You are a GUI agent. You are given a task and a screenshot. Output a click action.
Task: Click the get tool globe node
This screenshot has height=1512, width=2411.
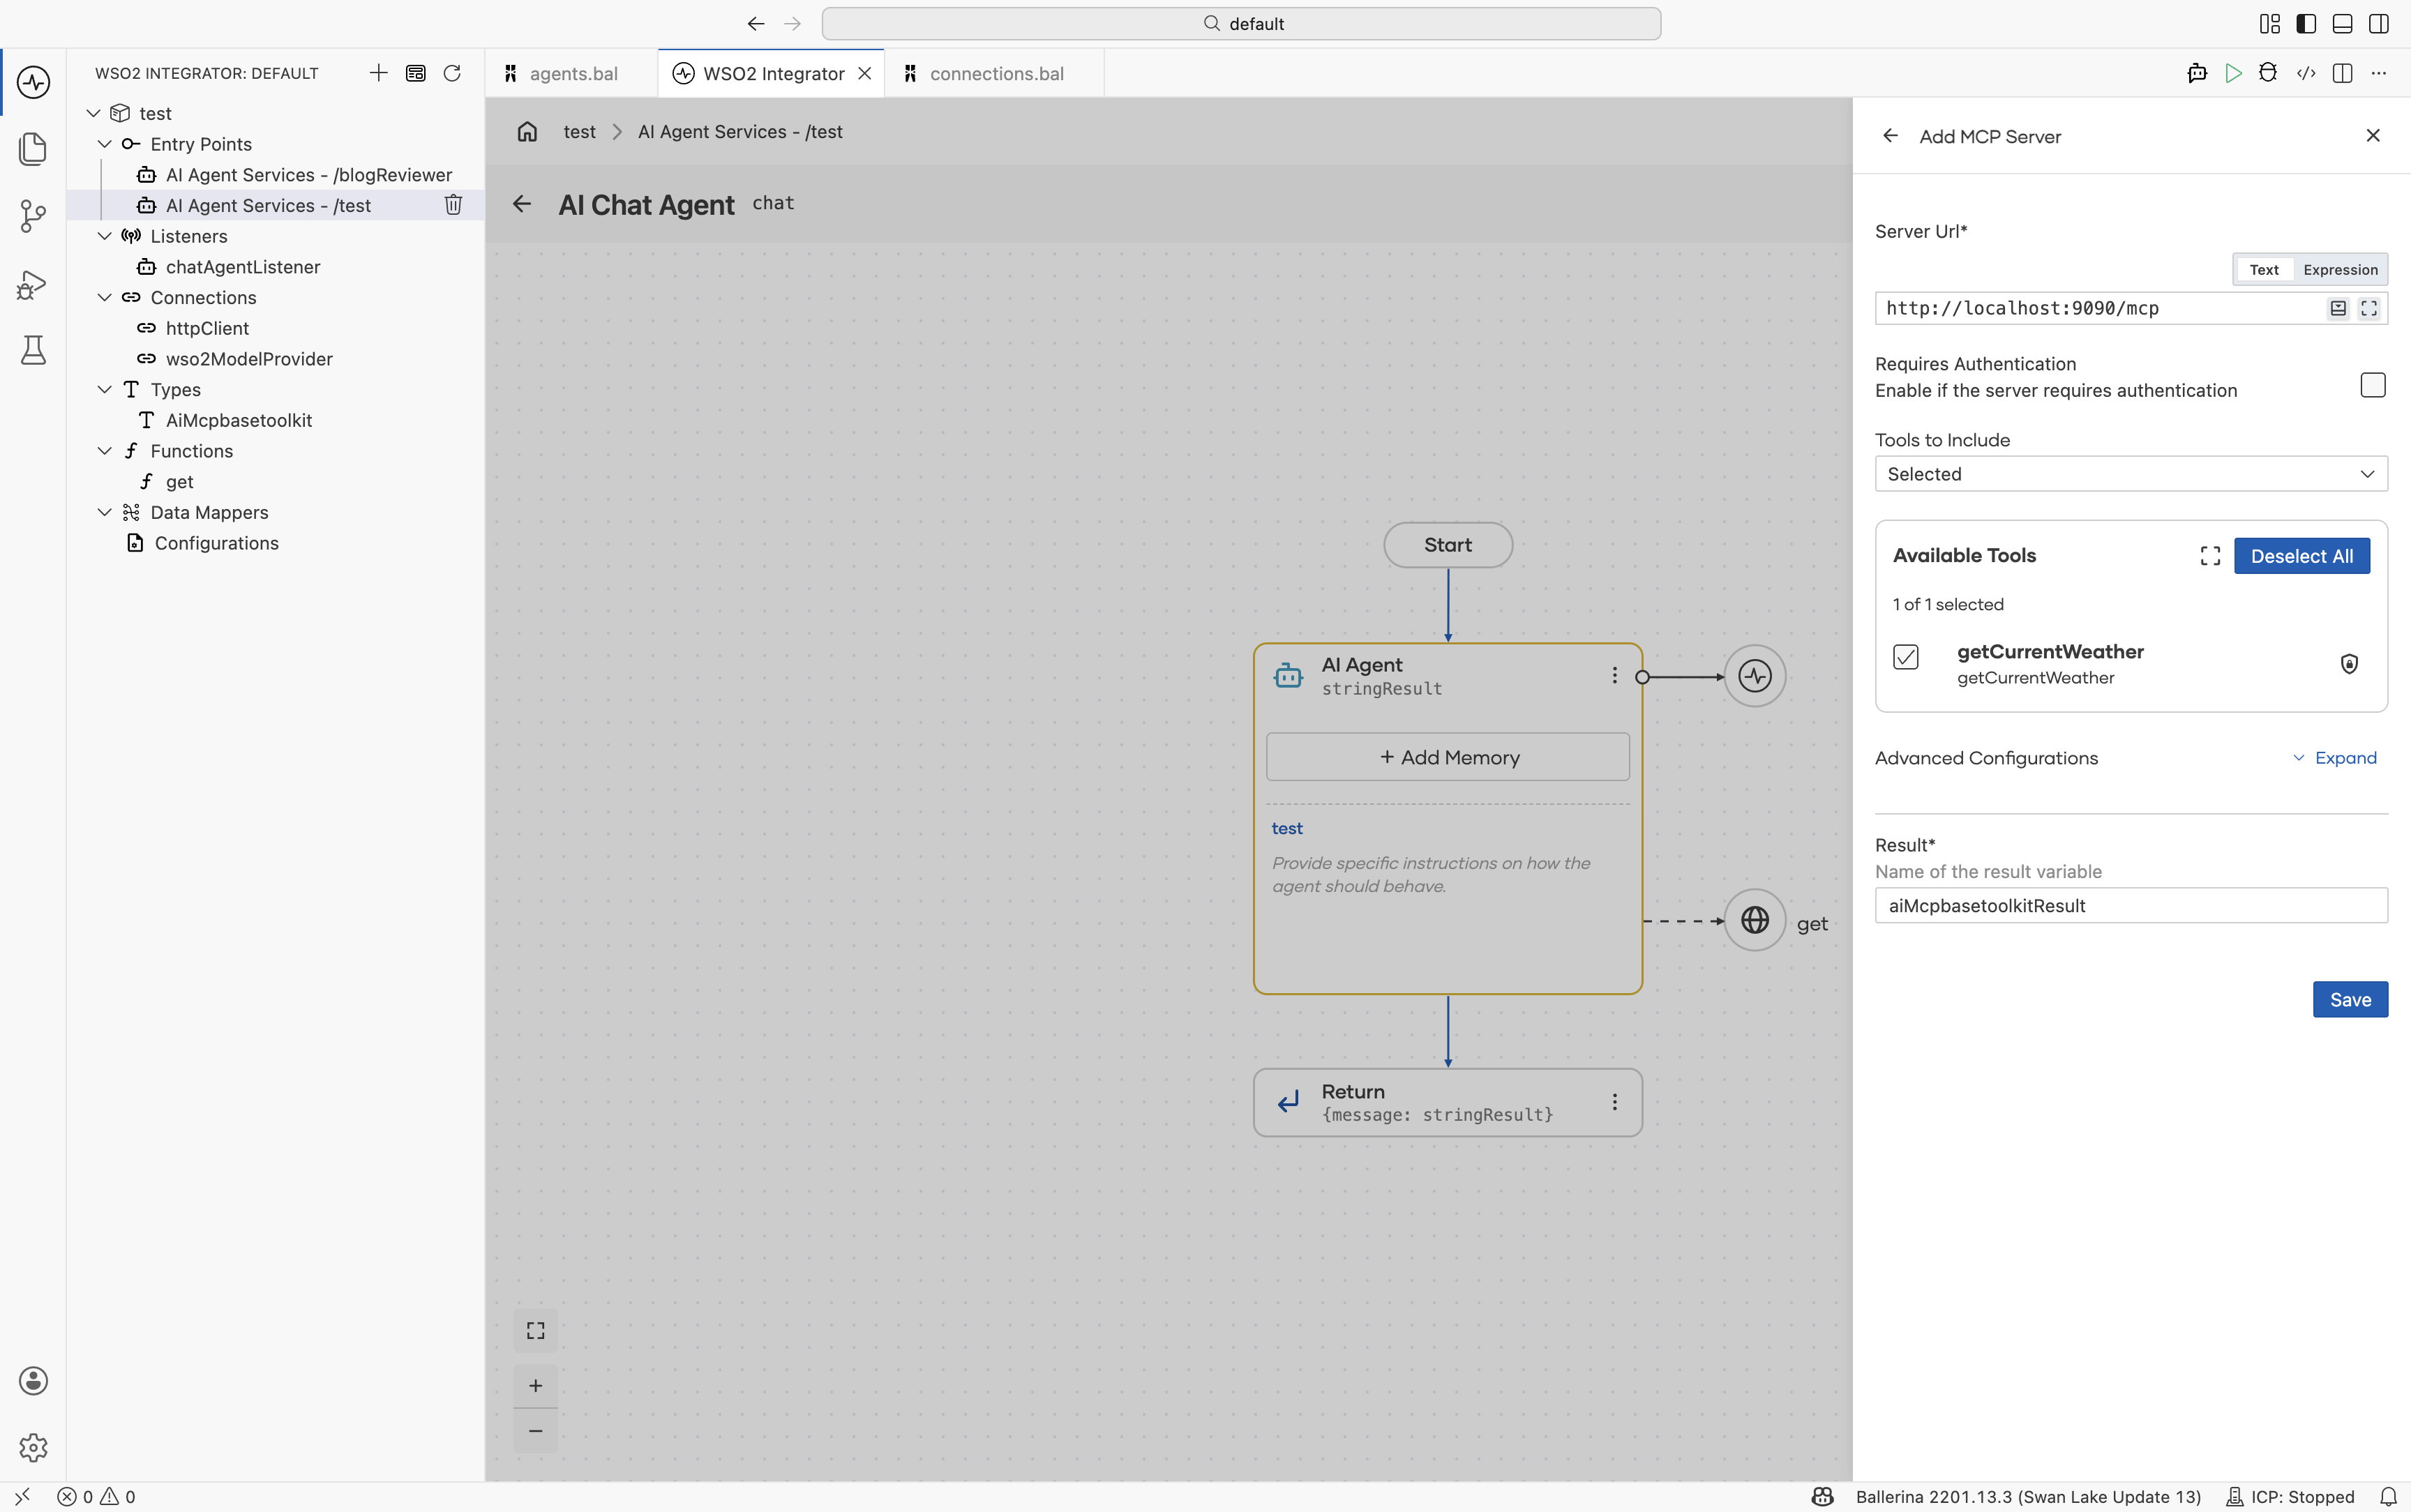click(1755, 920)
